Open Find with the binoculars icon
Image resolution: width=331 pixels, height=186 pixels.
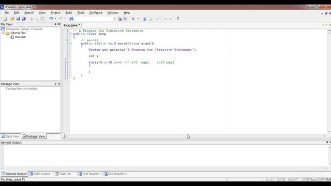(x=71, y=19)
